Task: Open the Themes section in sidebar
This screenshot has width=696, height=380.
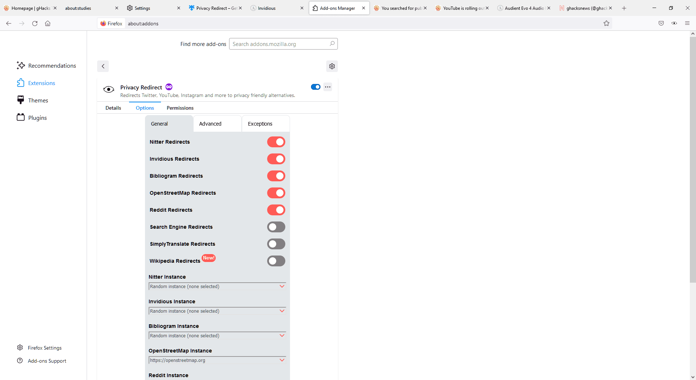Action: (x=38, y=100)
